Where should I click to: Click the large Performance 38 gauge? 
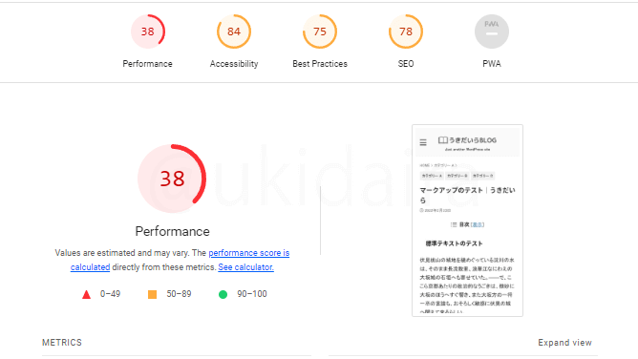(172, 179)
